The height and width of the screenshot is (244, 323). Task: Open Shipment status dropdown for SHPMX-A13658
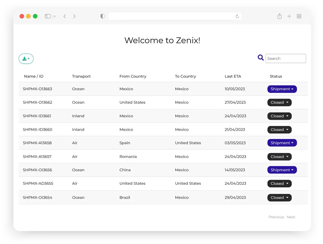pyautogui.click(x=282, y=143)
